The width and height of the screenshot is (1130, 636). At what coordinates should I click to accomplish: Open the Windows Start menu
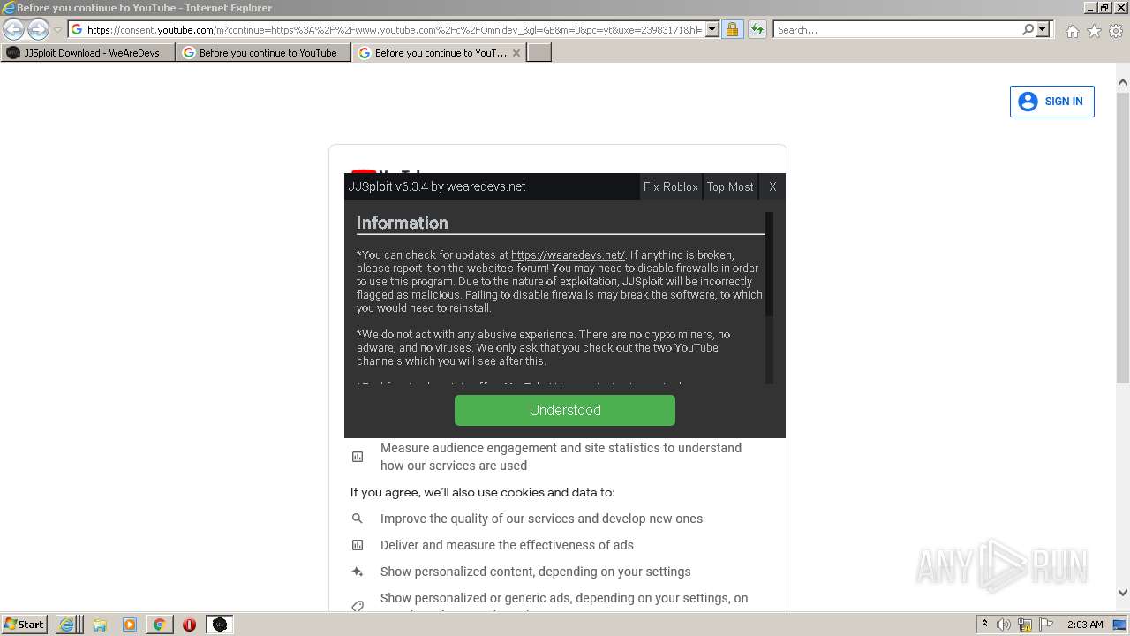point(25,625)
